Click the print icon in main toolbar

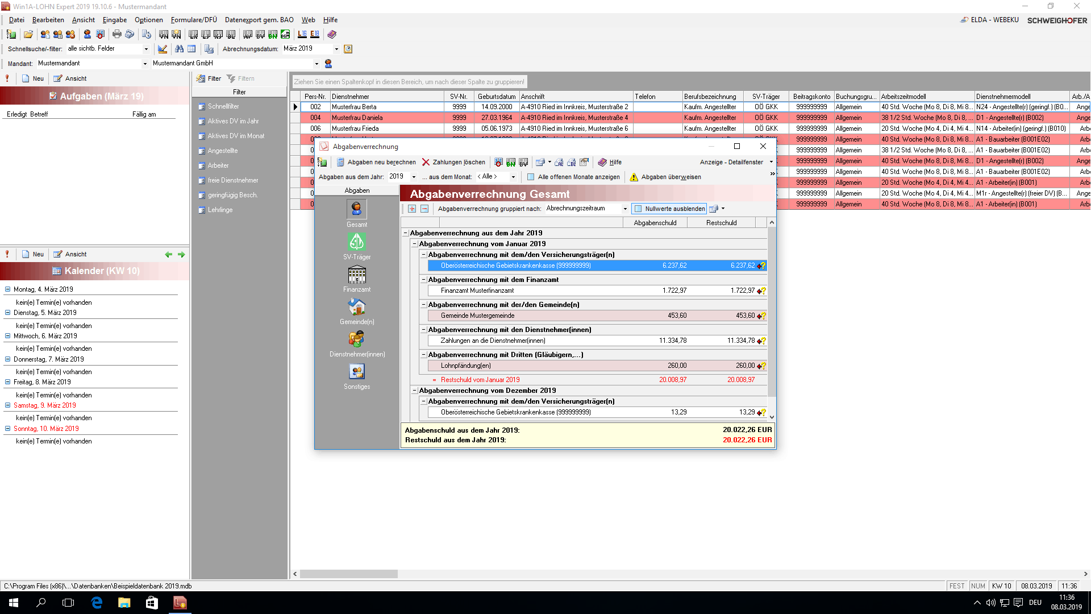117,34
